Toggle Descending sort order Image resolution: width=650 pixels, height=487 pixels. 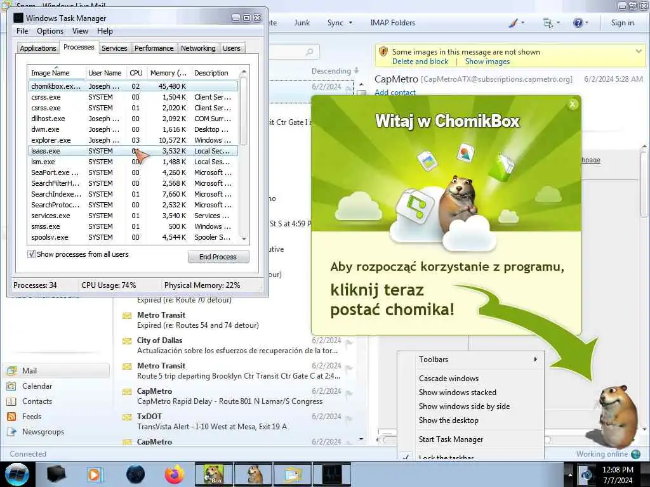tap(335, 71)
